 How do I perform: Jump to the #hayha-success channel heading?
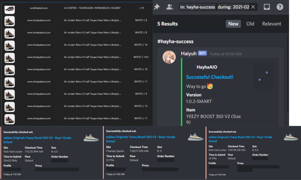[175, 41]
